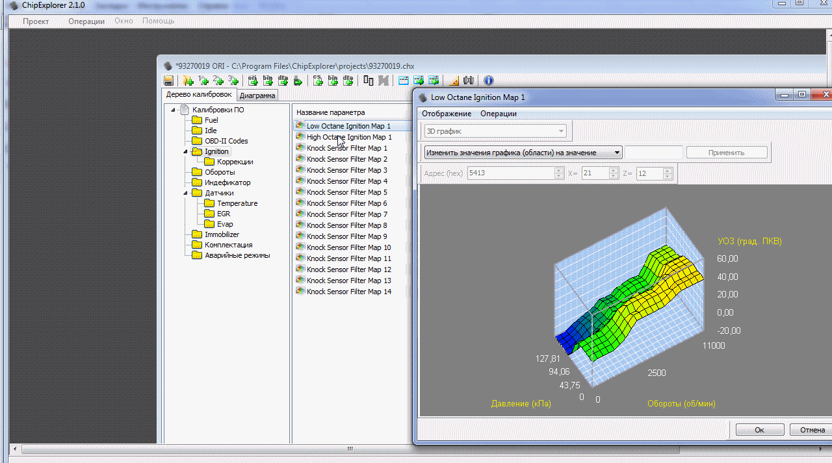Click the bottom horizontal scrollbar thumb
This screenshot has width=832, height=463.
(x=350, y=449)
